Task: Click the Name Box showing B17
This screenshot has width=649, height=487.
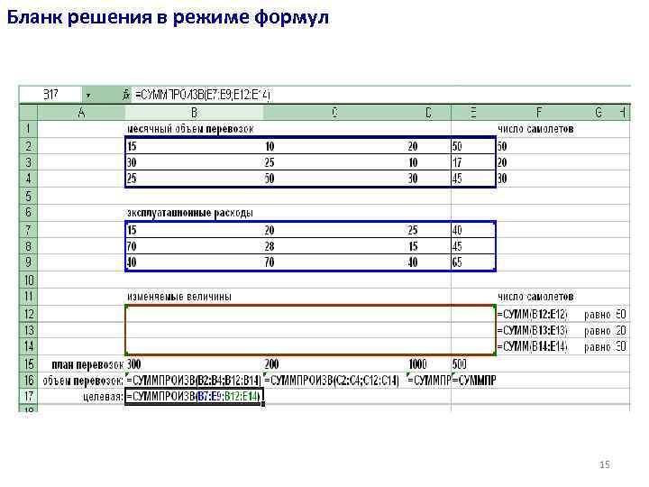Action: coord(50,96)
